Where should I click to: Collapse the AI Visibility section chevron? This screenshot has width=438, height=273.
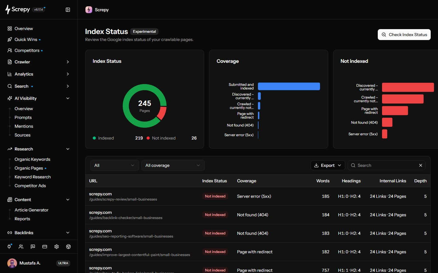point(68,98)
